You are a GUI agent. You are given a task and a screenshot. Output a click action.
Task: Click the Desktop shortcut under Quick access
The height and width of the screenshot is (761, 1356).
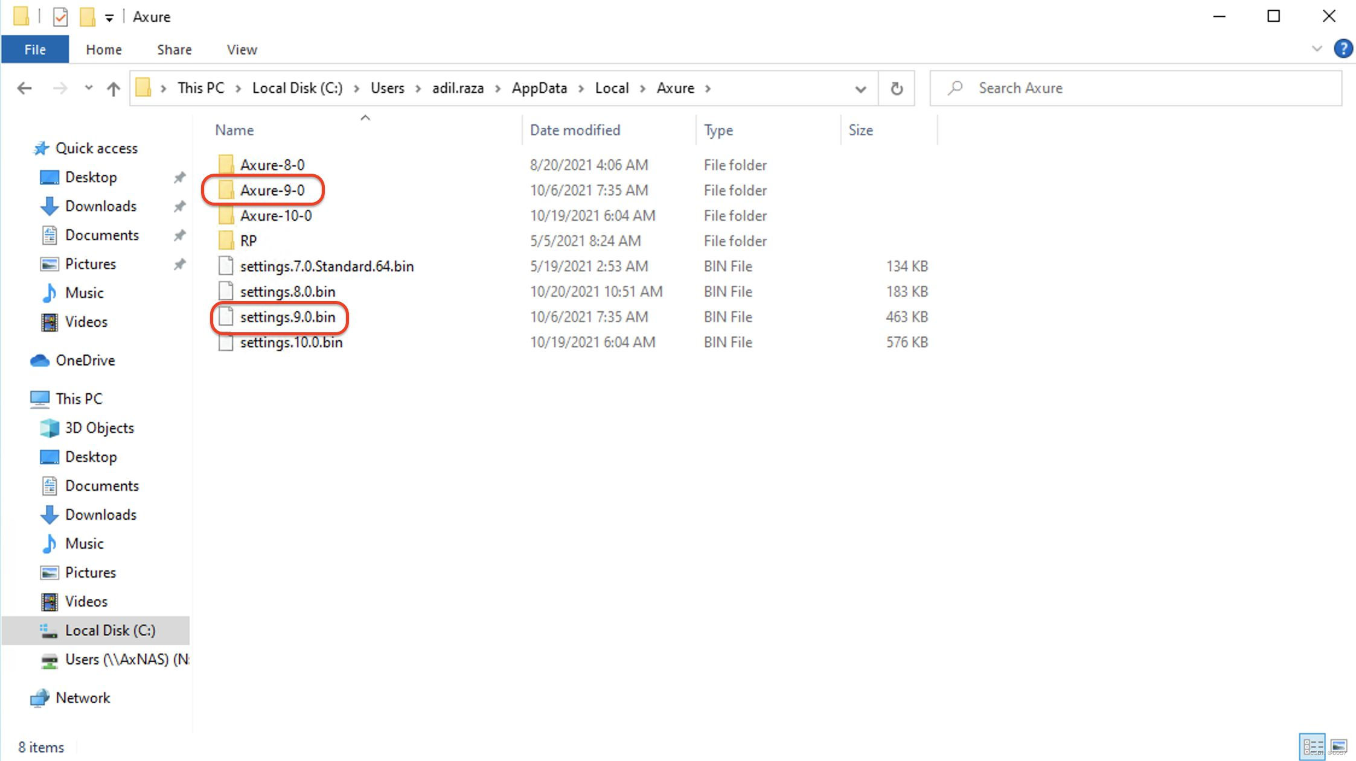91,177
